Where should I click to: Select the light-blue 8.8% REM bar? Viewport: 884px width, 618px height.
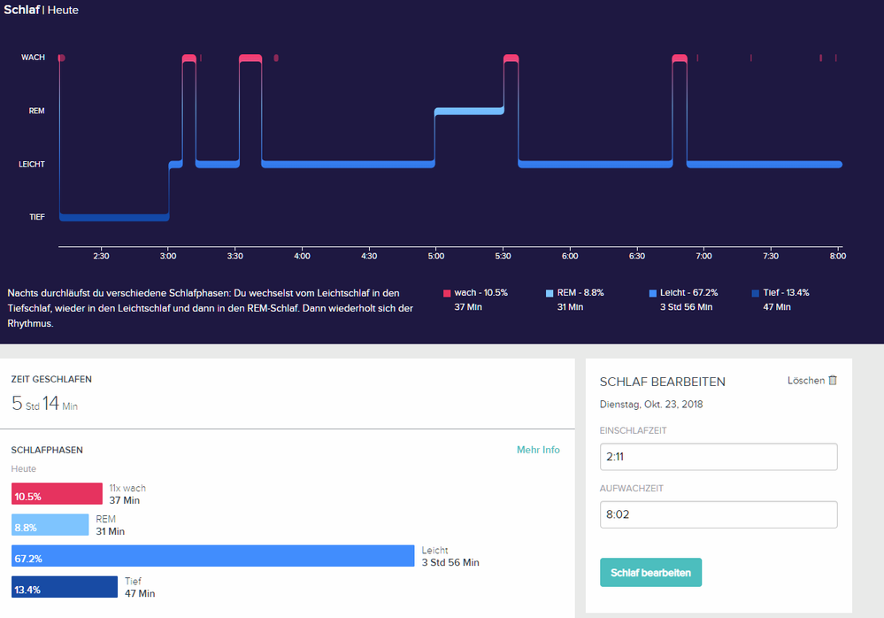50,525
